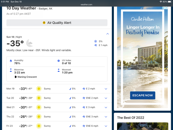Click sunny icon for Mon 19
This screenshot has height=130, width=173.
coord(39,89)
